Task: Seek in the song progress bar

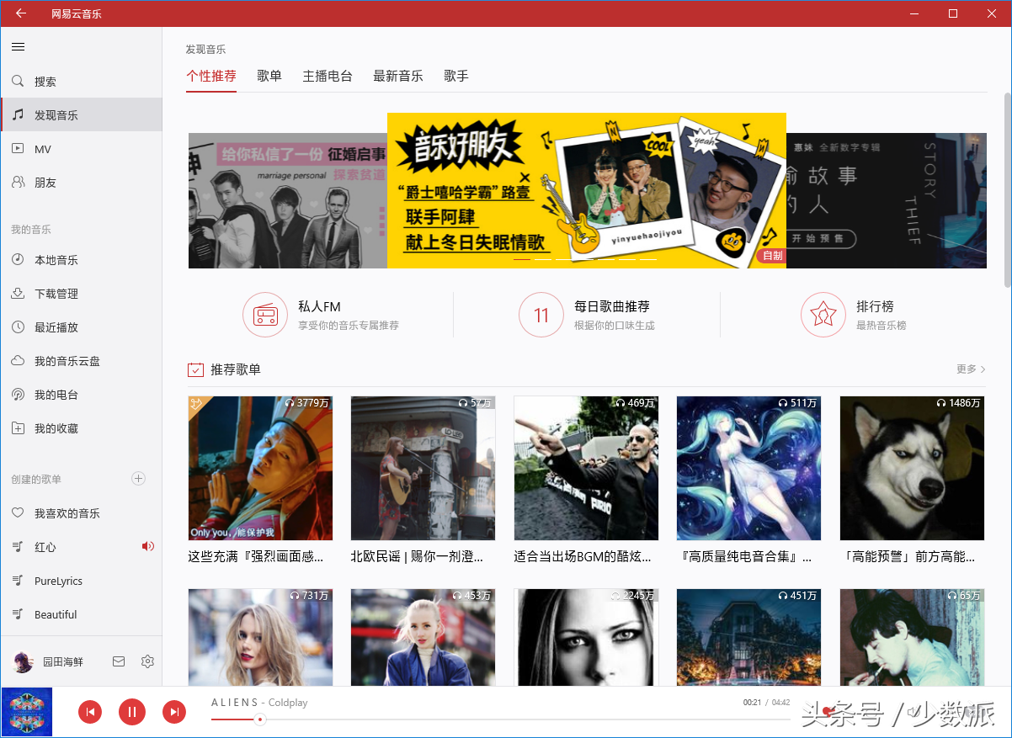Action: click(501, 719)
